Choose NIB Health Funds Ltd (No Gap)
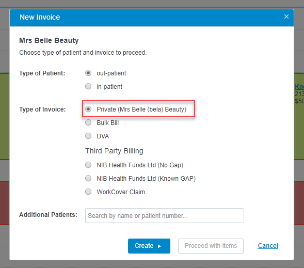Viewport: 304px width, 268px height. (88, 165)
